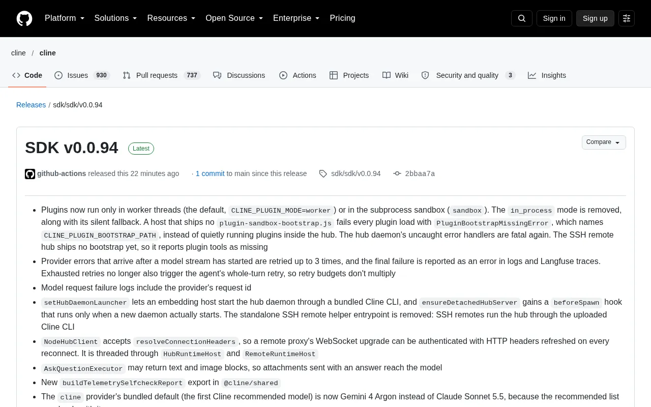Open the Issues tab
The height and width of the screenshot is (407, 651).
pos(82,75)
